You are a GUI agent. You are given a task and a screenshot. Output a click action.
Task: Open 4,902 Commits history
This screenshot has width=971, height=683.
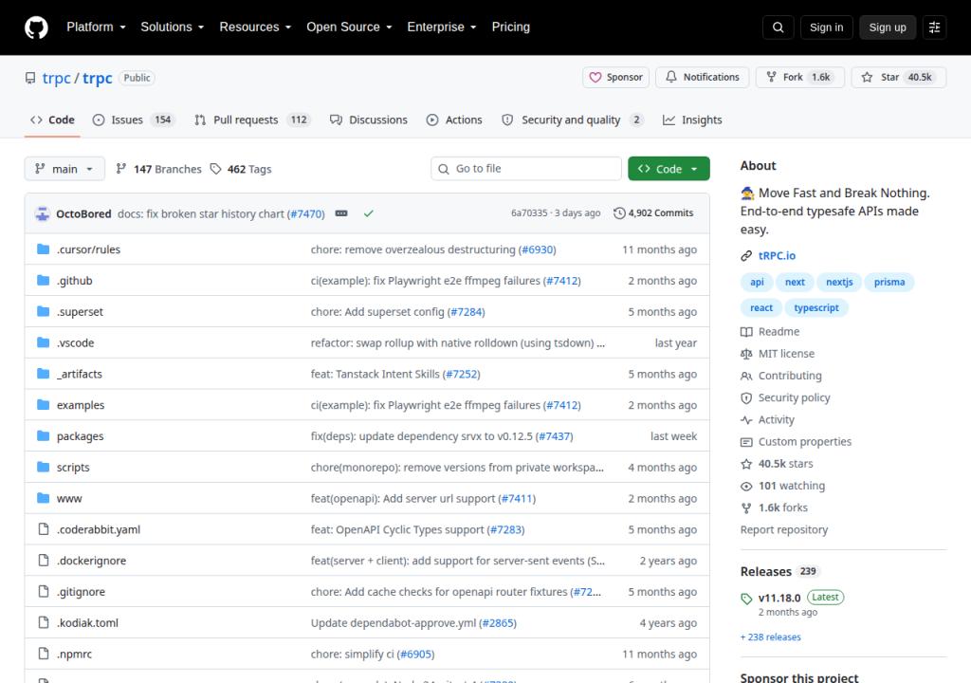tap(653, 213)
